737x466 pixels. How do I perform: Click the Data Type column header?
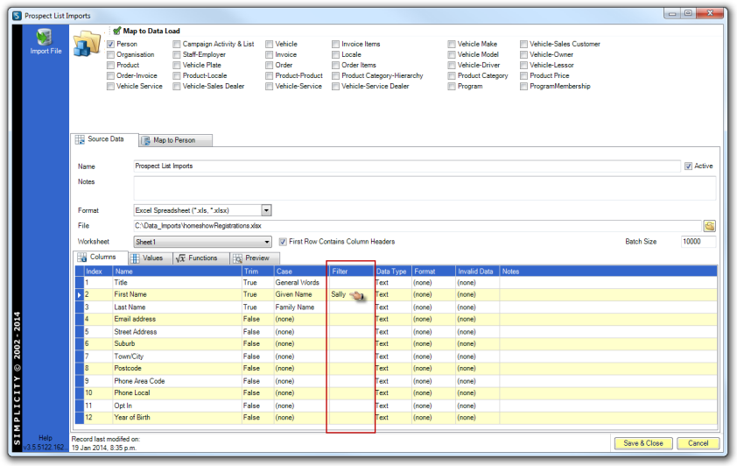tap(392, 272)
